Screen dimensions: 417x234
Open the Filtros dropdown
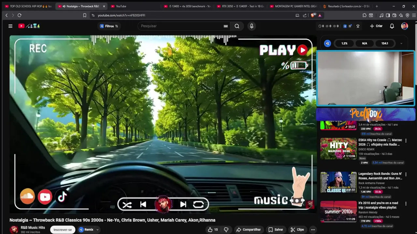(x=109, y=26)
